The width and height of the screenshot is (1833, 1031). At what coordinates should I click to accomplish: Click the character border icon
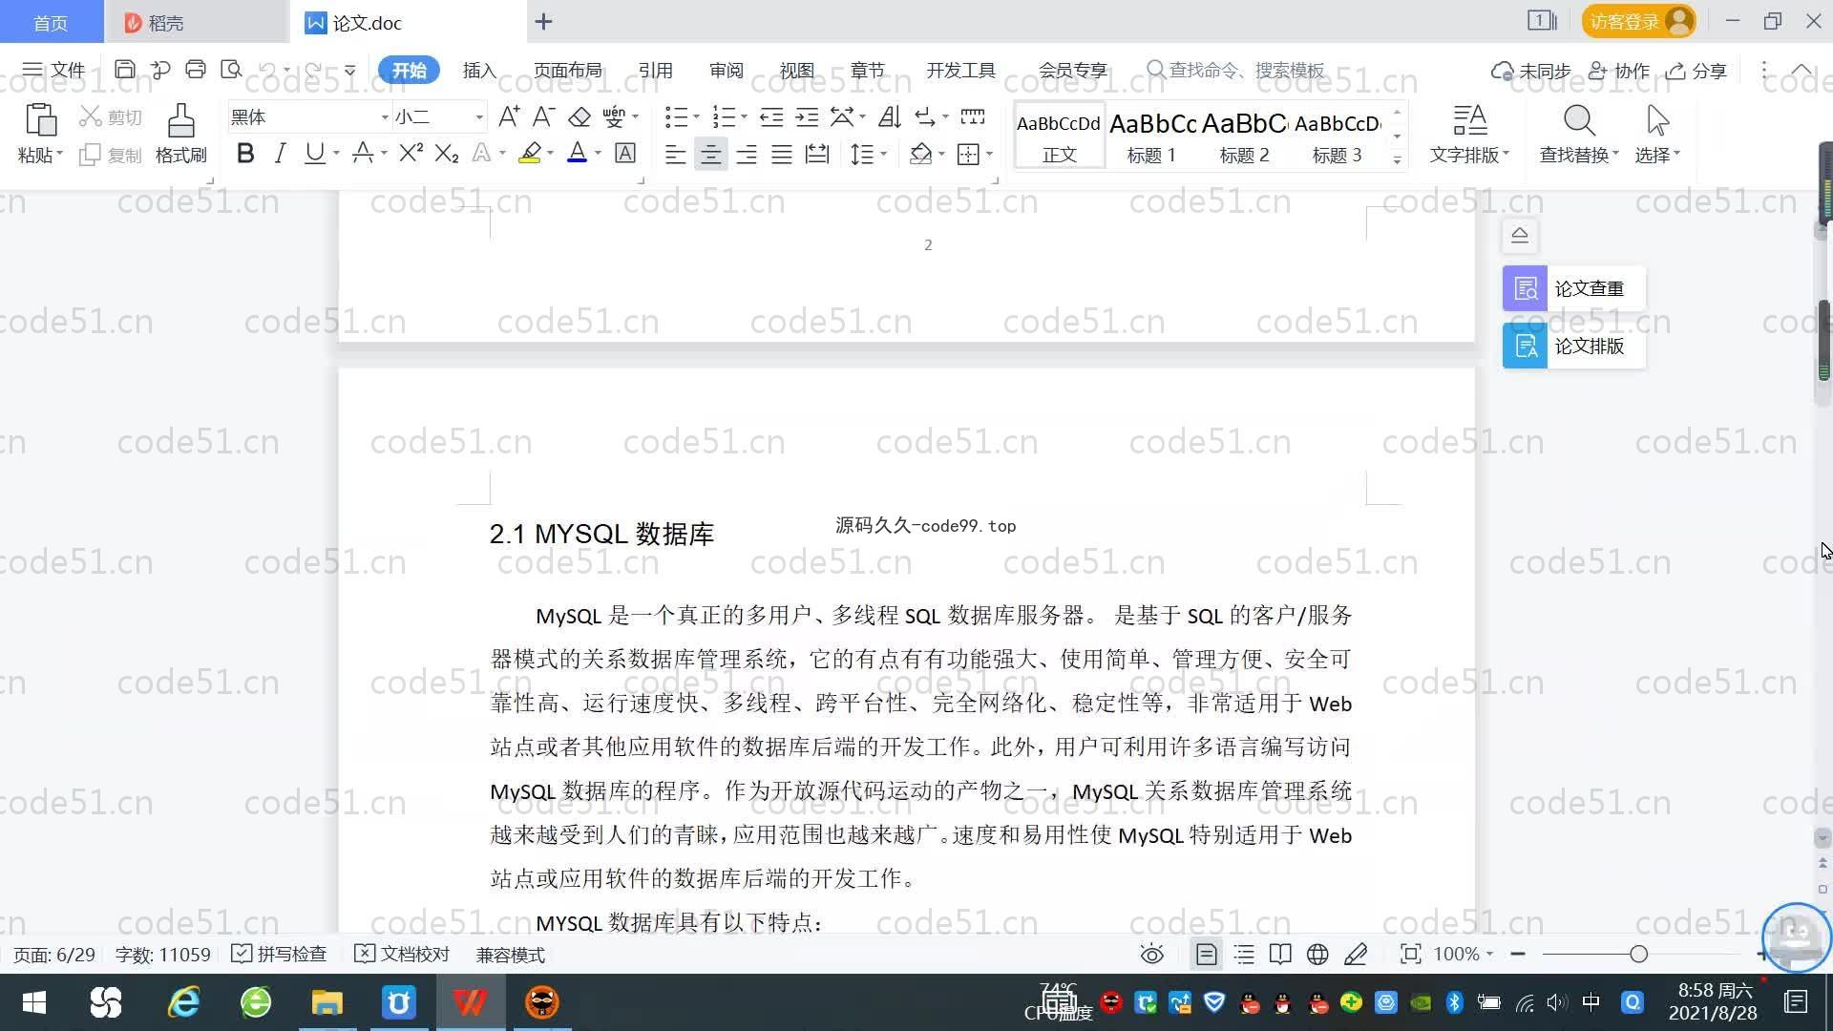(625, 154)
